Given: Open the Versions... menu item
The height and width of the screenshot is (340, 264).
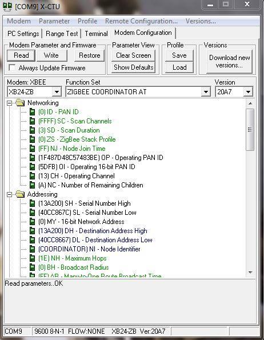Looking at the screenshot, I should tap(201, 21).
